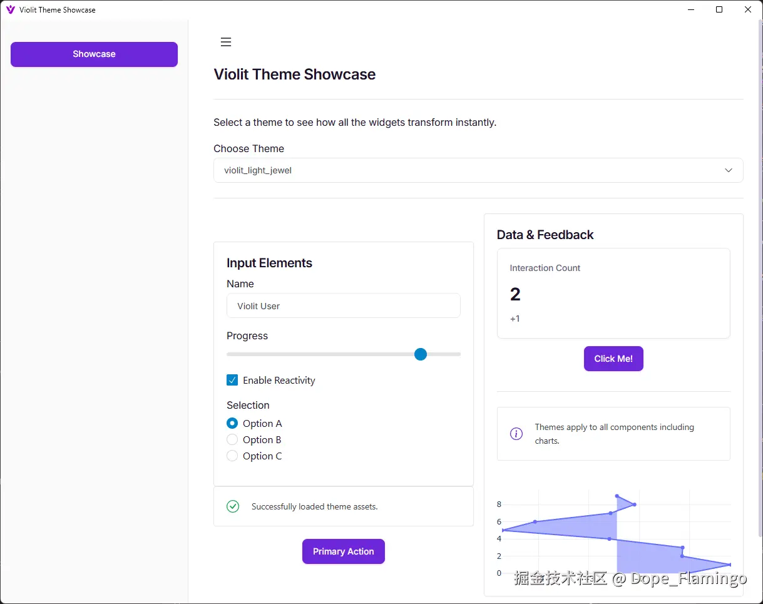Viewport: 763px width, 604px height.
Task: Maximize the application window
Action: [x=719, y=9]
